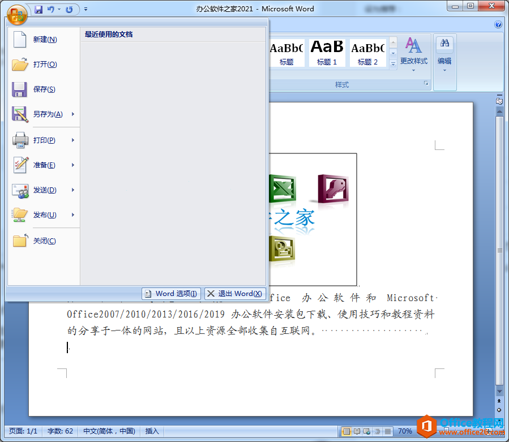Click the 最近使用的文档 heading
509x442 pixels.
pos(109,35)
